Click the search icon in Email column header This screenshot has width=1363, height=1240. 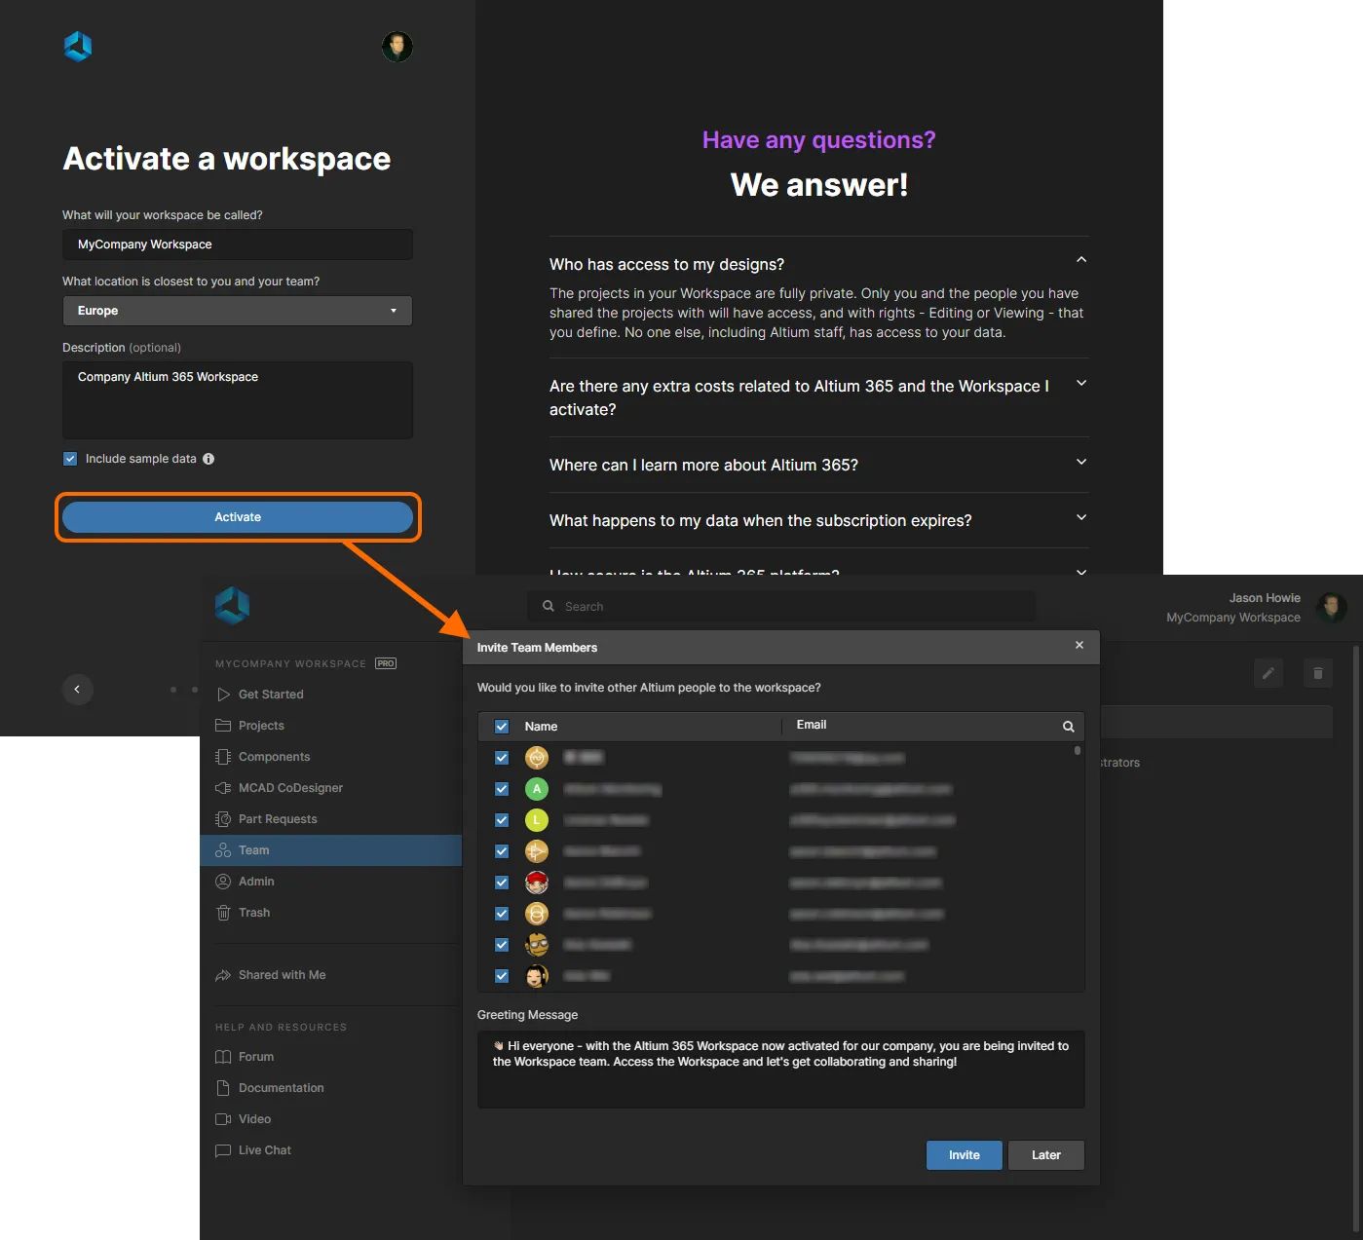[x=1069, y=727]
